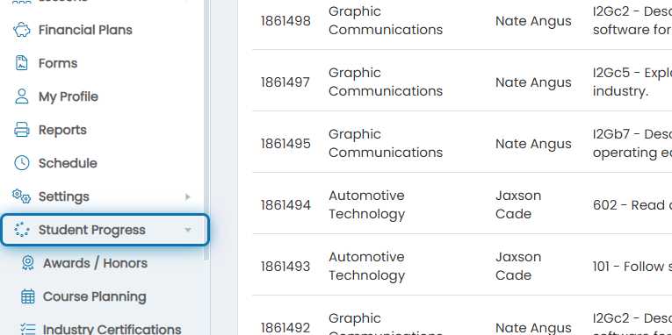Click the My Profile person icon
This screenshot has width=672, height=335.
(x=21, y=96)
